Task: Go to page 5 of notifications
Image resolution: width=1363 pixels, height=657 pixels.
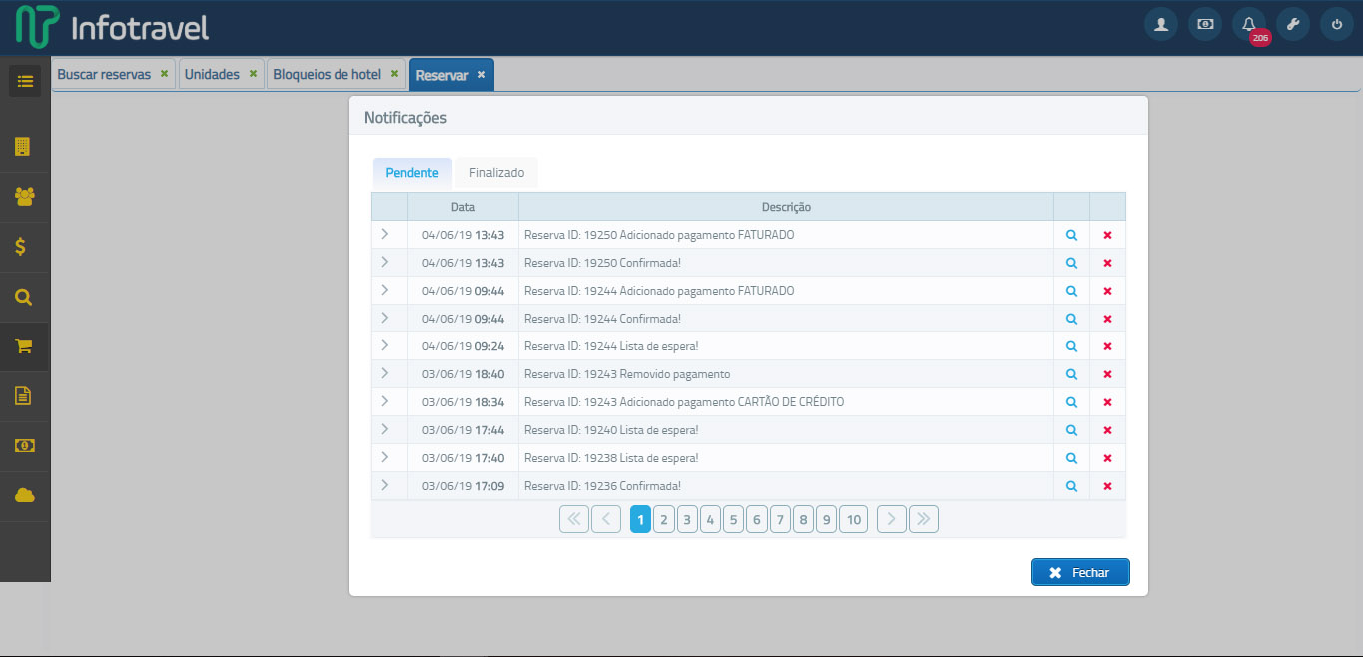Action: click(x=733, y=519)
